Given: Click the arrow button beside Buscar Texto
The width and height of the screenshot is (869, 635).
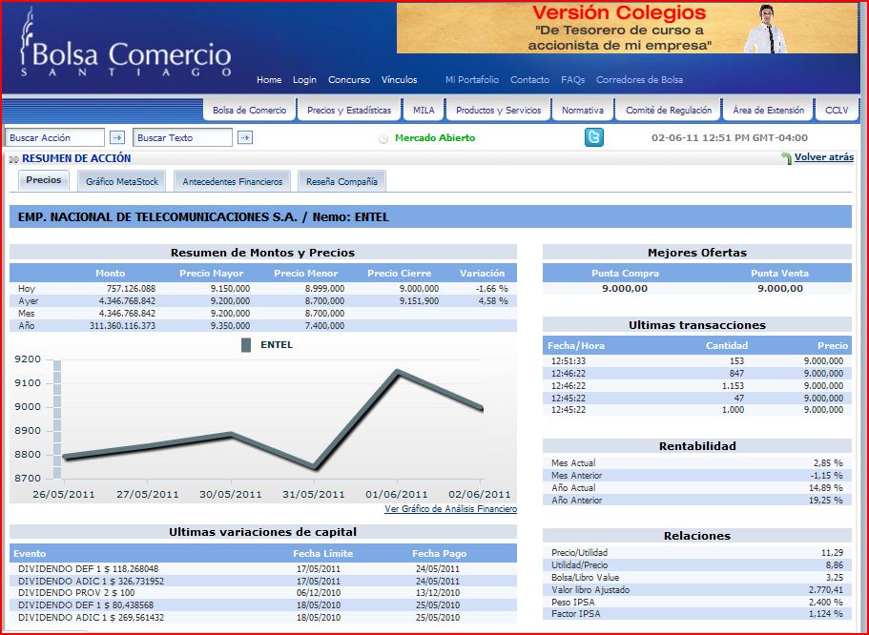Looking at the screenshot, I should 244,138.
